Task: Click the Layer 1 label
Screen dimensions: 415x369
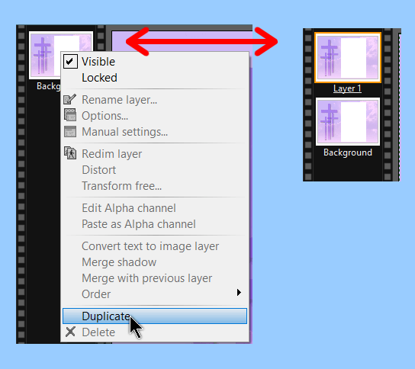Action: click(347, 88)
